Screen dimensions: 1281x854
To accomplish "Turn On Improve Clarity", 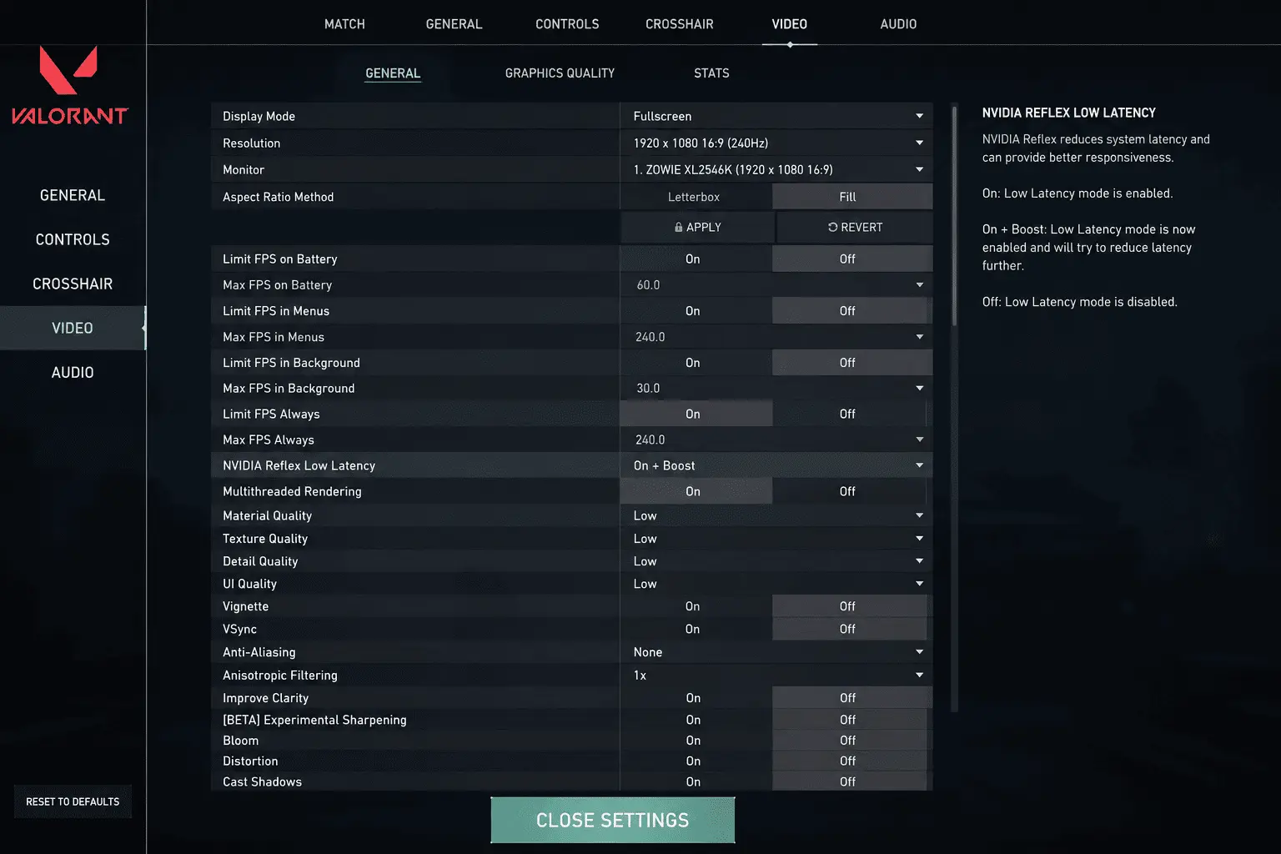I will point(696,697).
